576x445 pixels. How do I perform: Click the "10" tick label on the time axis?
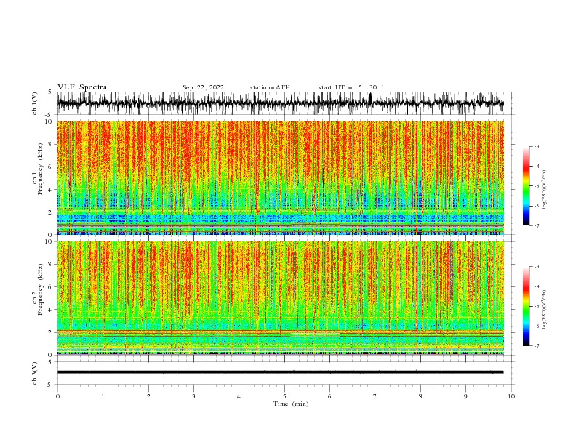pyautogui.click(x=511, y=396)
